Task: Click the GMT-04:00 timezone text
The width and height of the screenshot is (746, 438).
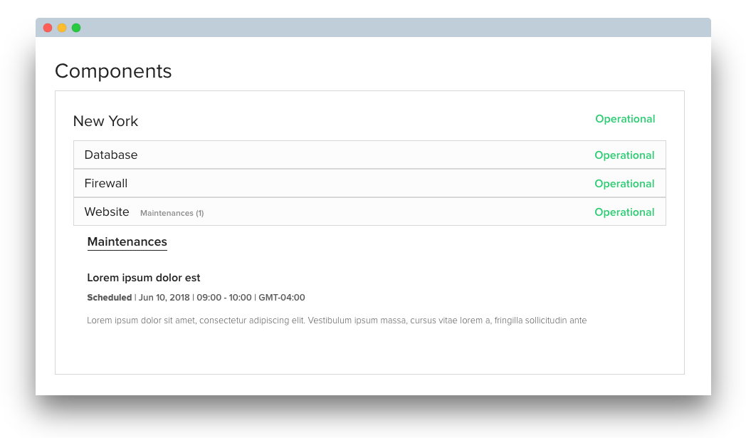Action: tap(282, 298)
